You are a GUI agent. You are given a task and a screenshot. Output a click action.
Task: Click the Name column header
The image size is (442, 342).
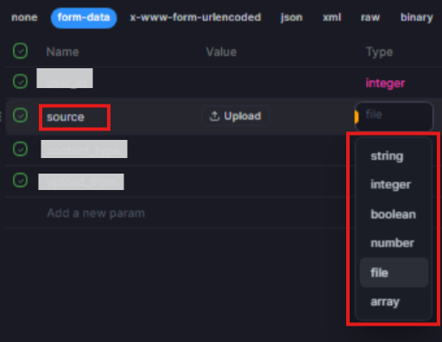[62, 52]
